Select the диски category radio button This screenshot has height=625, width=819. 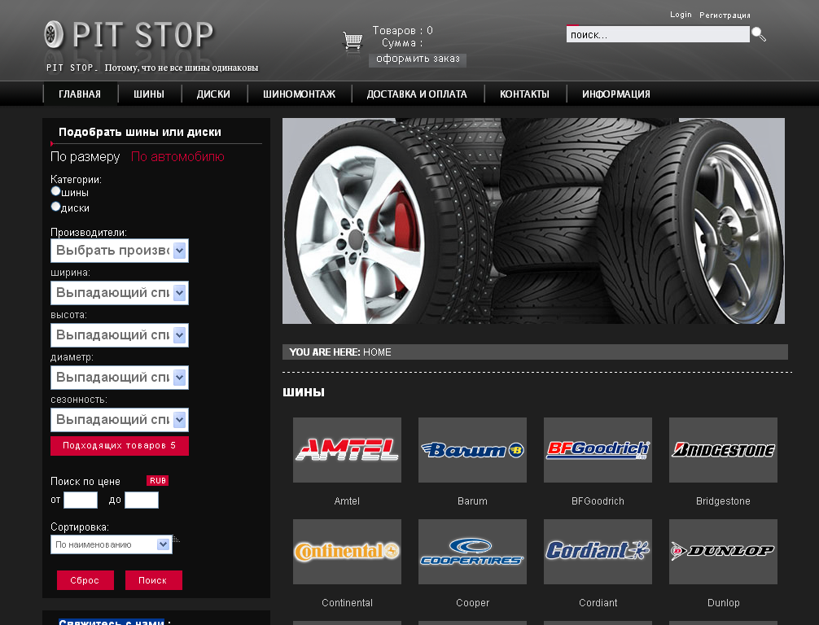[55, 207]
